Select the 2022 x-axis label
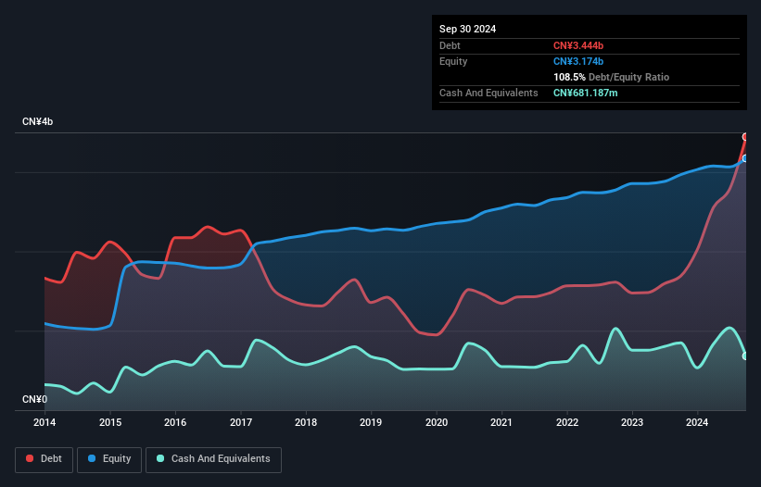This screenshot has width=761, height=487. click(x=567, y=422)
